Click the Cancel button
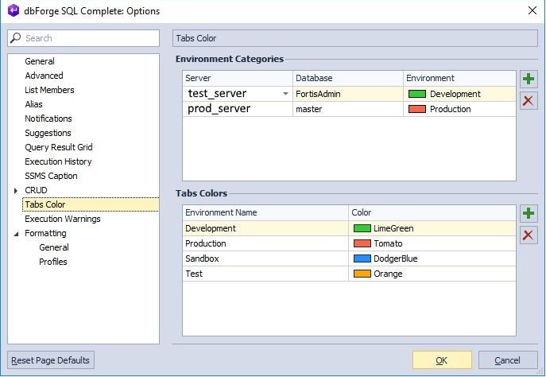 click(x=507, y=360)
